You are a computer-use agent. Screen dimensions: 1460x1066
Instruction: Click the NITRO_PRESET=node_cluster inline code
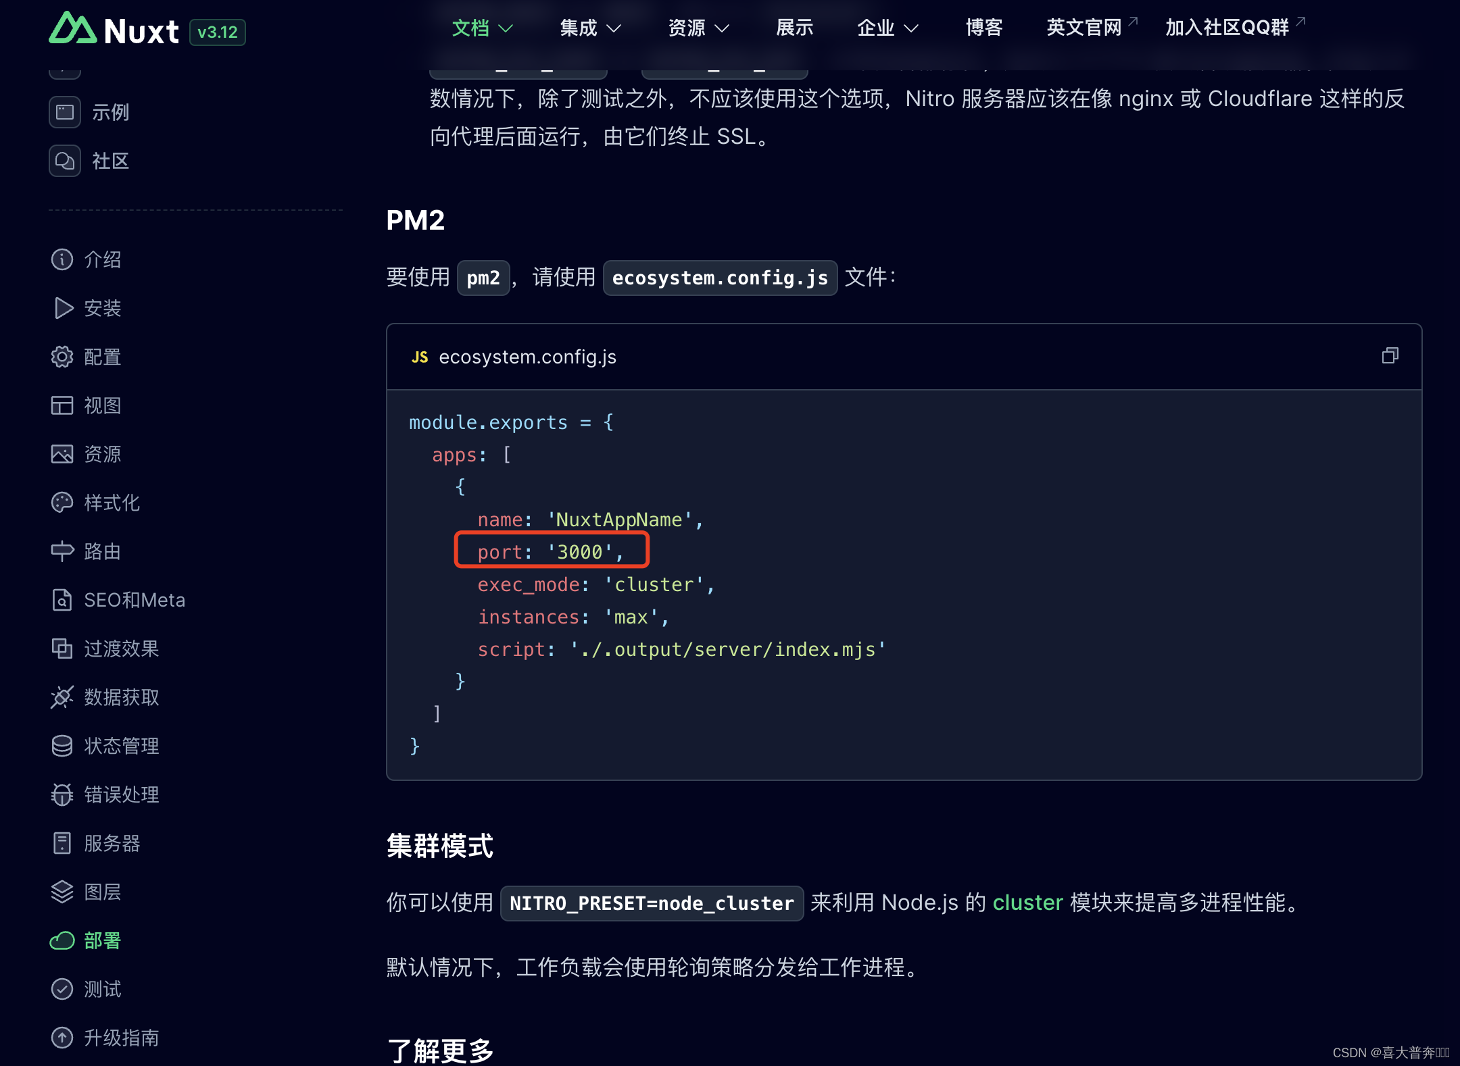(x=652, y=903)
